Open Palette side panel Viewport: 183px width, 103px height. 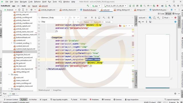coord(136,21)
